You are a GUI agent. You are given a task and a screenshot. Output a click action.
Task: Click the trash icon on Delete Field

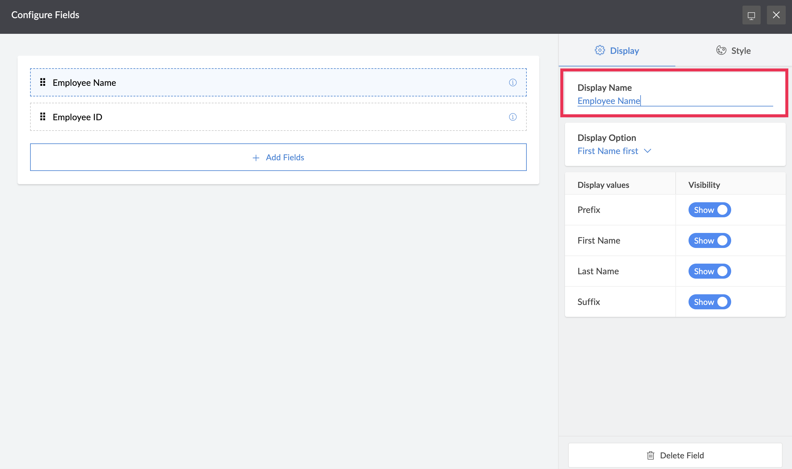[x=651, y=456]
